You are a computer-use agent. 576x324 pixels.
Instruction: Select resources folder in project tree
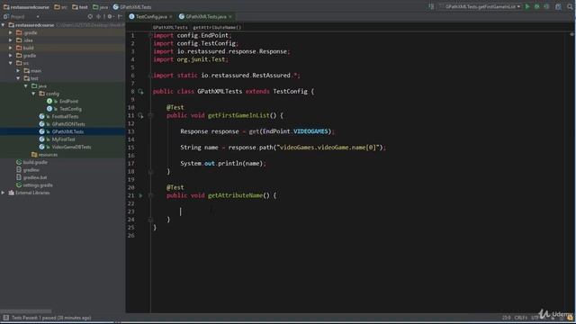tap(48, 155)
